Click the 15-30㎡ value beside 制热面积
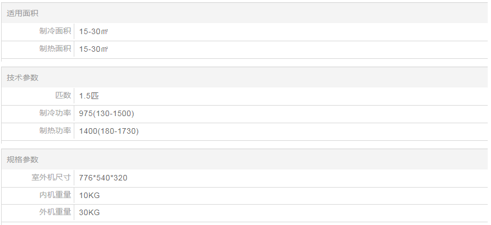 pos(94,50)
